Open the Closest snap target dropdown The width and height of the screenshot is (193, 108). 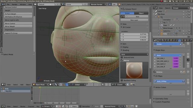pos(121,85)
